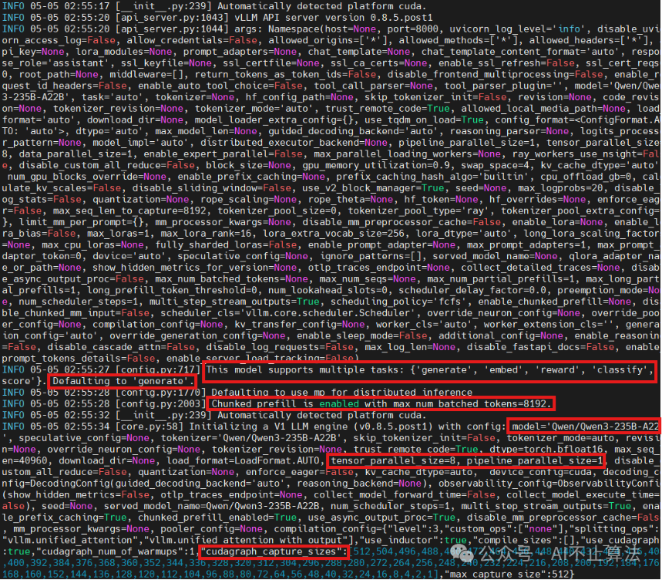Click the '[api_server.py:1043]' source tag

(x=173, y=17)
